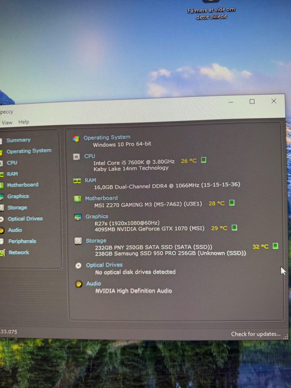Select Audio in the sidebar

15,230
